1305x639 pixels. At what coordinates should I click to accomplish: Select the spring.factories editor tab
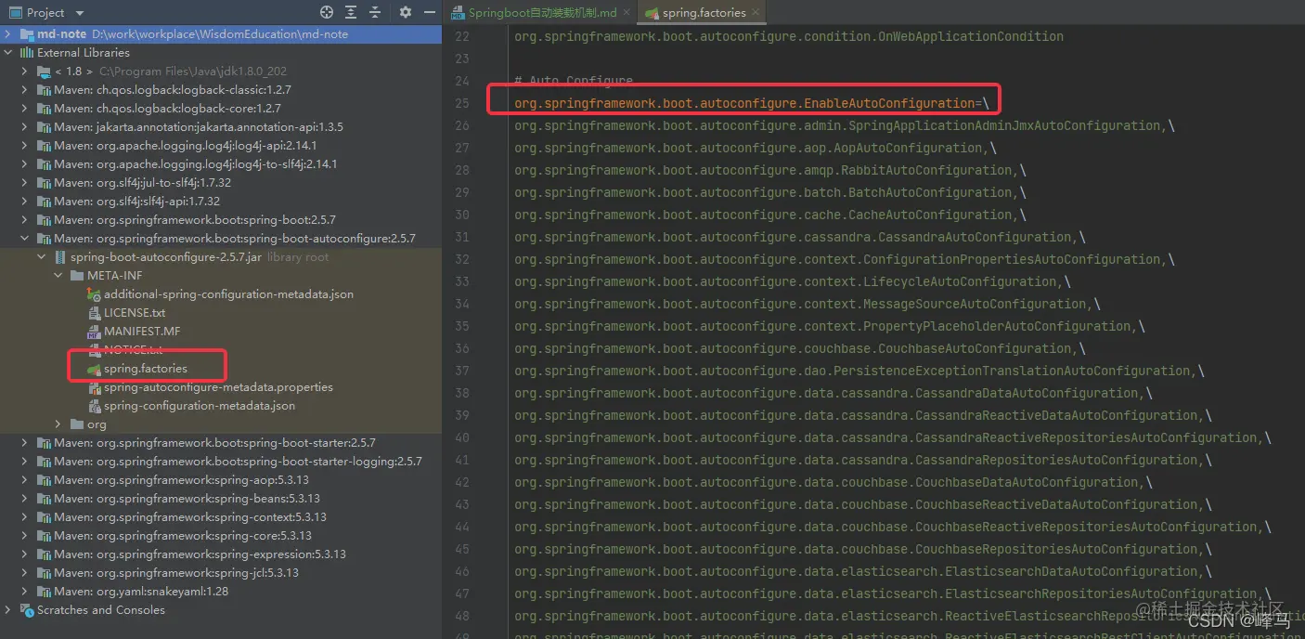[703, 13]
